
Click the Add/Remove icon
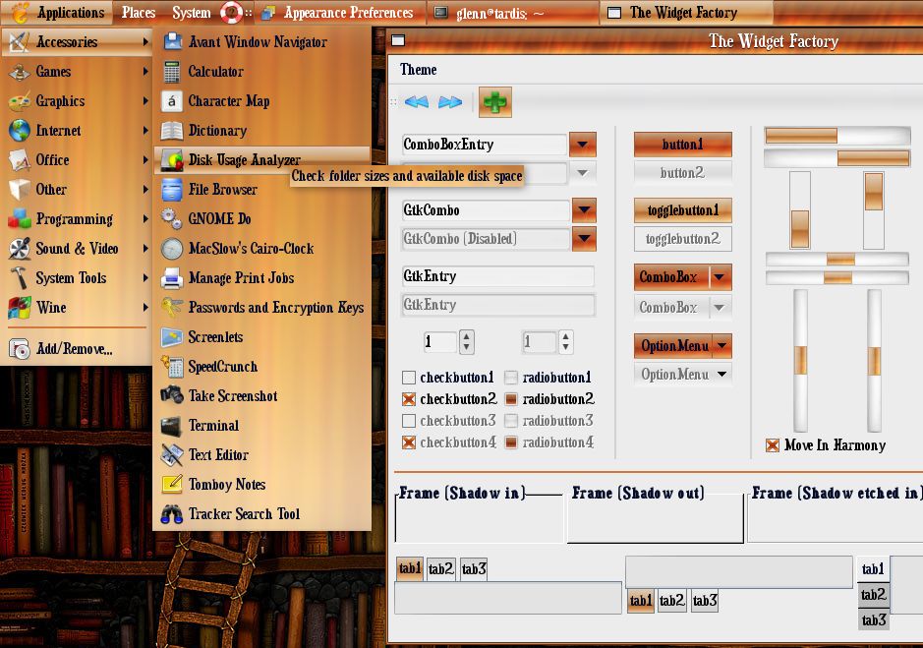[x=20, y=349]
